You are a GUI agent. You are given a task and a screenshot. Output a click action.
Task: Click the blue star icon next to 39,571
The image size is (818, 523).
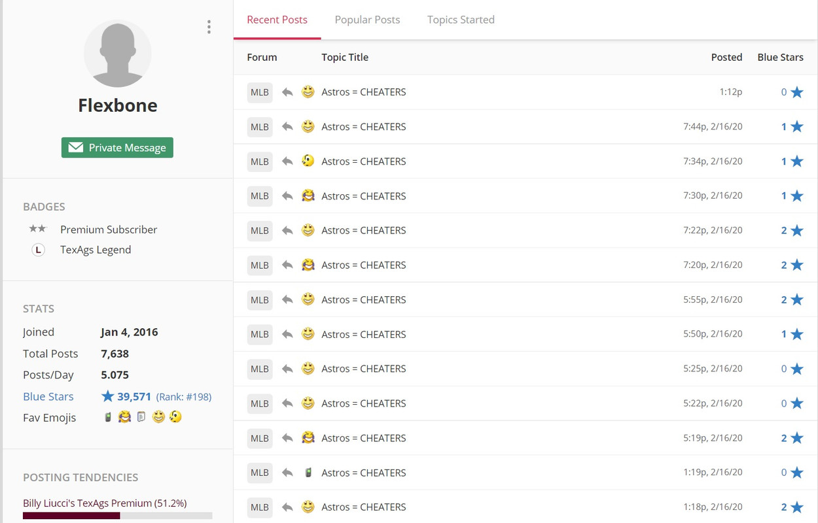pos(108,396)
